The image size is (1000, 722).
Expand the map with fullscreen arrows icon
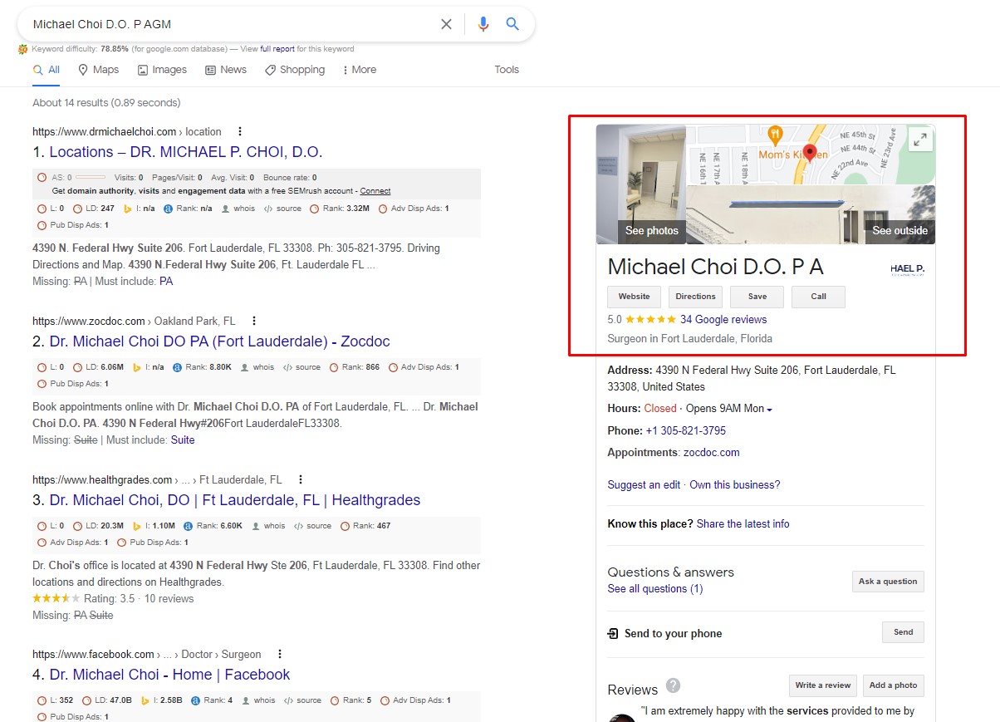coord(920,140)
